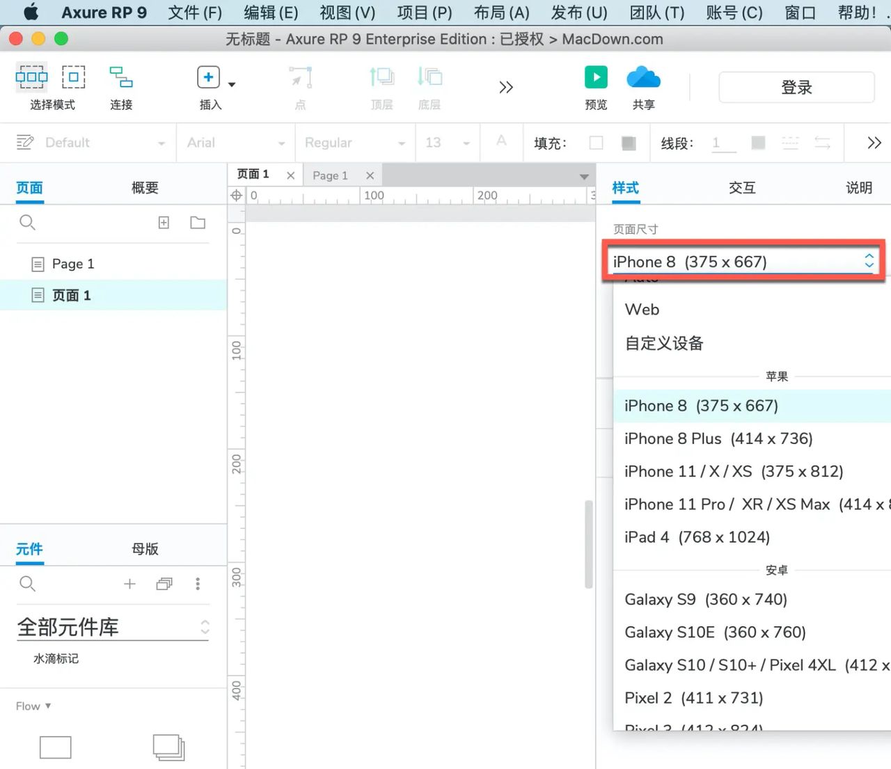Click the style manager icon beside Default
Viewport: 891px width, 769px height.
point(25,142)
